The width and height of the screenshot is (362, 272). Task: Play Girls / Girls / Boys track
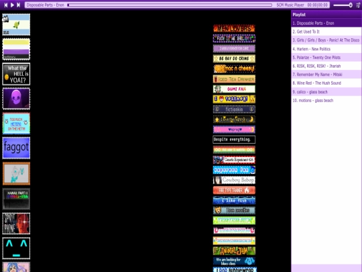pos(326,40)
